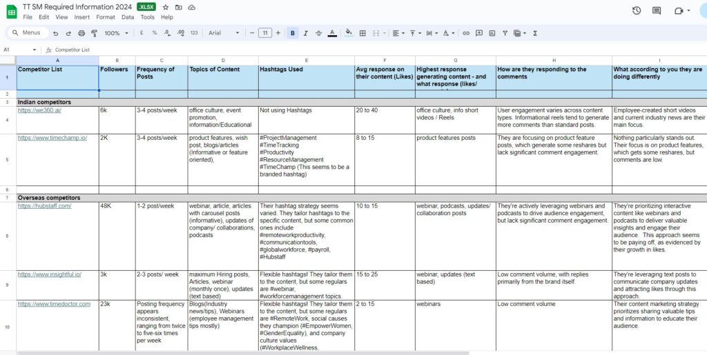The height and width of the screenshot is (355, 707).
Task: Open the Insert menu
Action: (81, 17)
